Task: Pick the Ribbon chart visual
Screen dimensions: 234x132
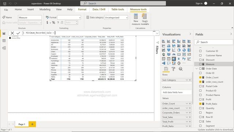Action: pos(189,45)
